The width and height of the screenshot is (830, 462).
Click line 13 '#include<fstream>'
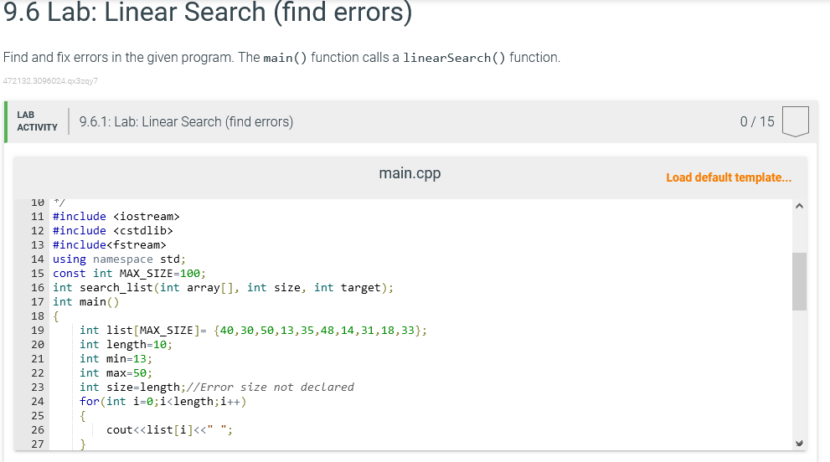click(110, 245)
